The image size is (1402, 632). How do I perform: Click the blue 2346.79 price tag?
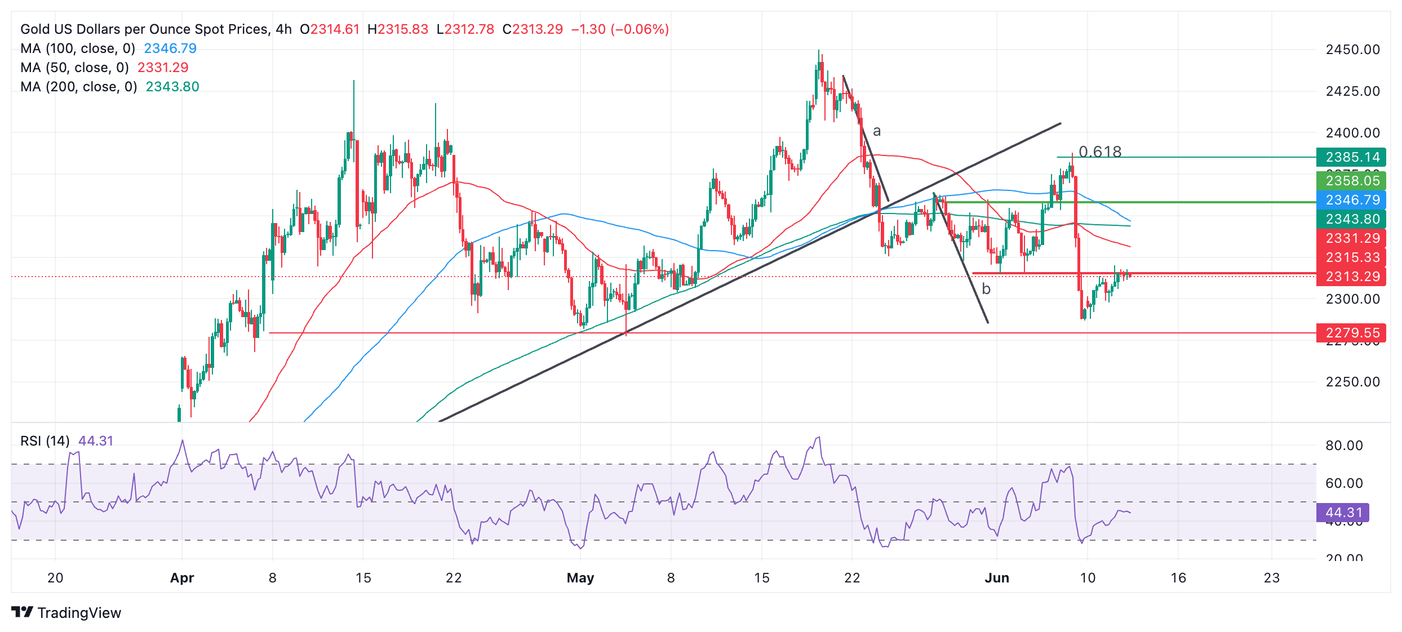(1351, 200)
